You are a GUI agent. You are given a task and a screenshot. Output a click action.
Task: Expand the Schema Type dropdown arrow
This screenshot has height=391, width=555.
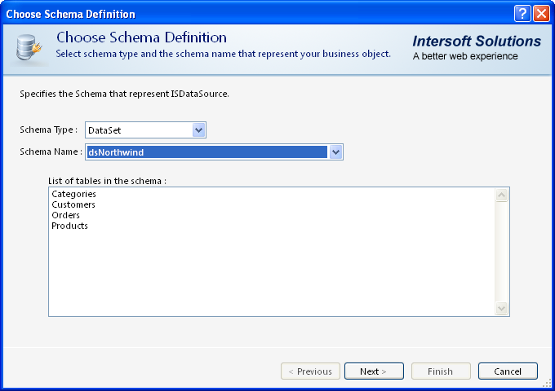198,130
